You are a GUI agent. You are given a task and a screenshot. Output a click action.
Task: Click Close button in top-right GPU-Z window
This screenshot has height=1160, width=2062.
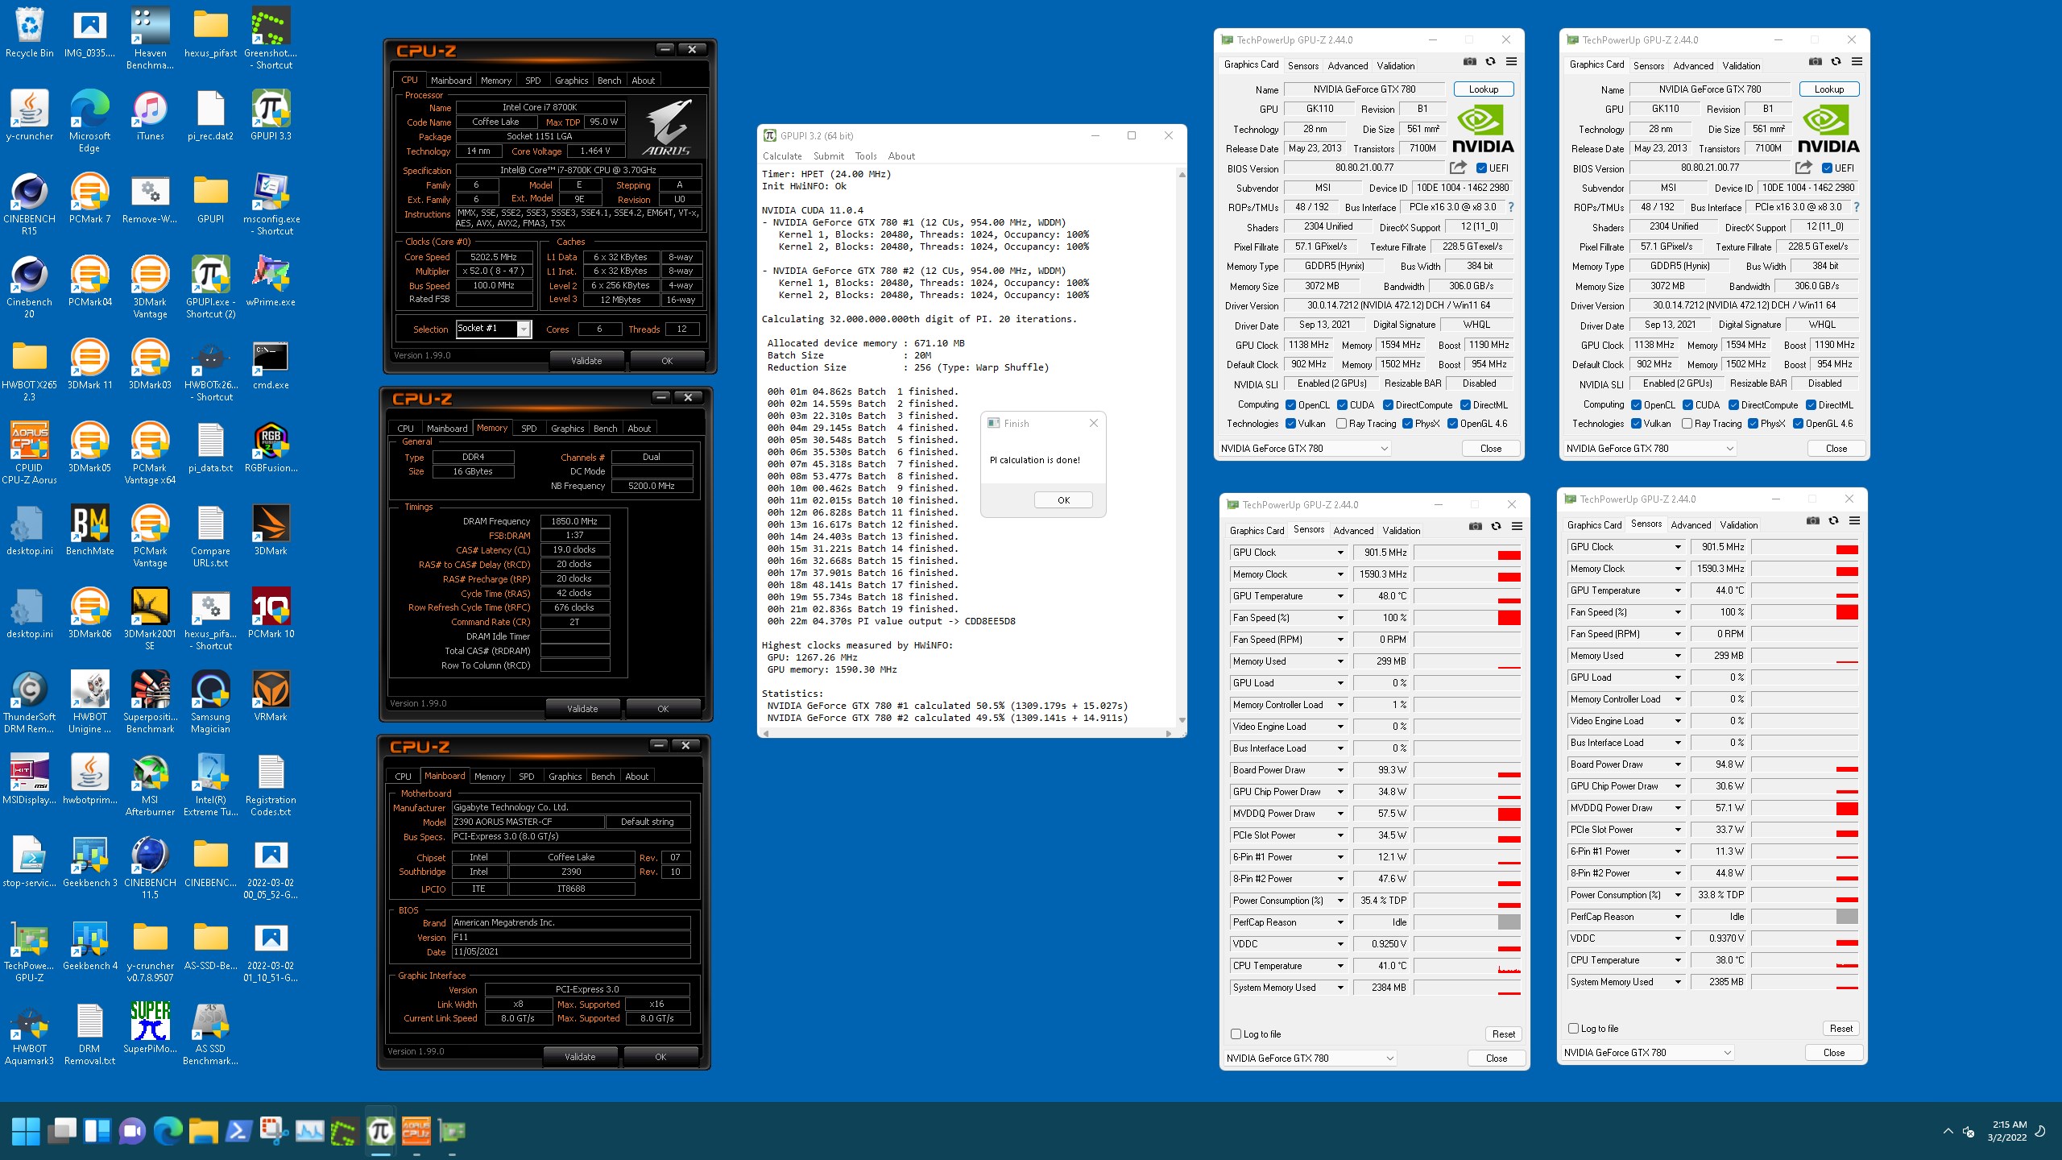click(1836, 449)
